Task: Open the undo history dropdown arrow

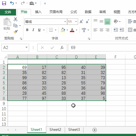Action: [x=16, y=3]
